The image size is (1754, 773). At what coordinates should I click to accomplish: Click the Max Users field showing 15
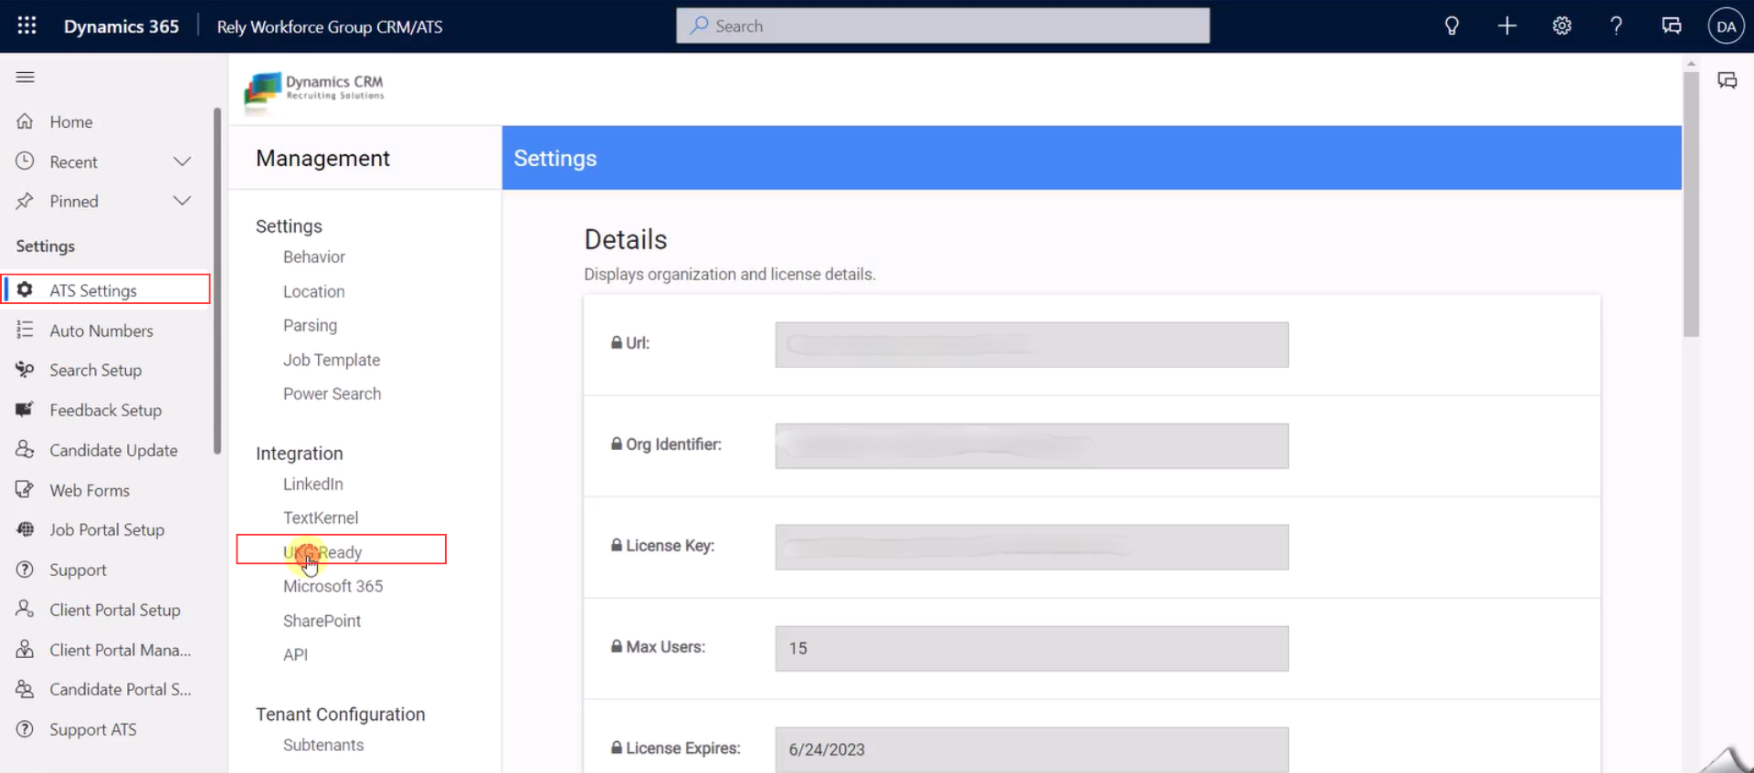1031,648
